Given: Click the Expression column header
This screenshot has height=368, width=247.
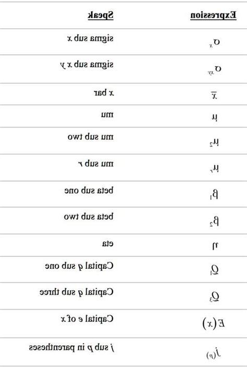Looking at the screenshot, I should [213, 16].
